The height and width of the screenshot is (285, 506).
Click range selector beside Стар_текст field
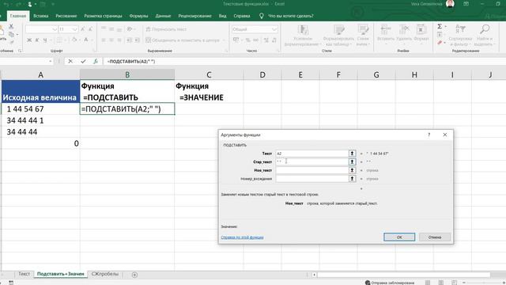(x=352, y=161)
